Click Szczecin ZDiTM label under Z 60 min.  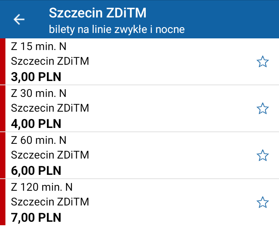click(x=50, y=155)
